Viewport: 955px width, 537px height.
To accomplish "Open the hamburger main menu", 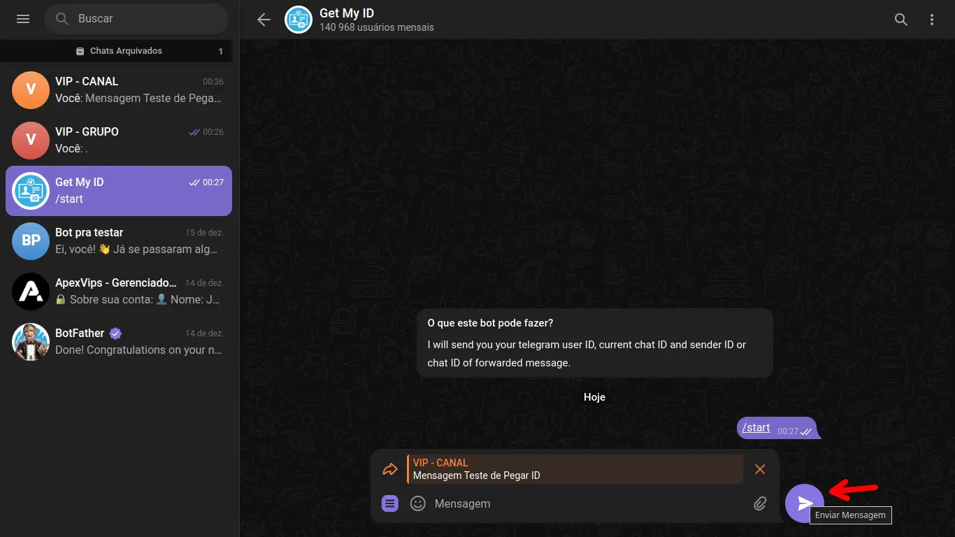I will point(23,19).
